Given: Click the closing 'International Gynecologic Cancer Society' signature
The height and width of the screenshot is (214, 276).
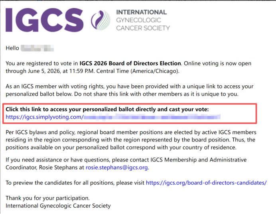Looking at the screenshot, I should (x=58, y=206).
